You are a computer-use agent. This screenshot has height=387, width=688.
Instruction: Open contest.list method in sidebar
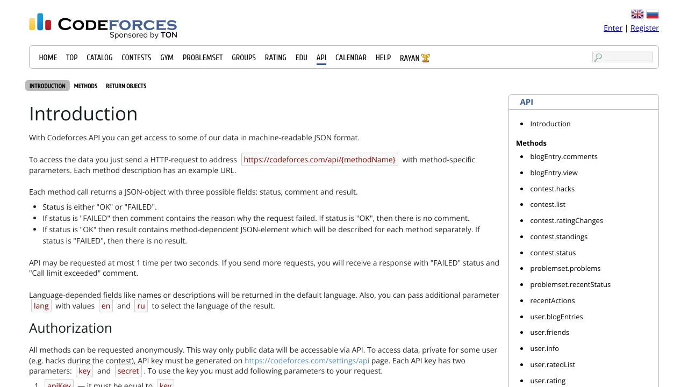(548, 204)
